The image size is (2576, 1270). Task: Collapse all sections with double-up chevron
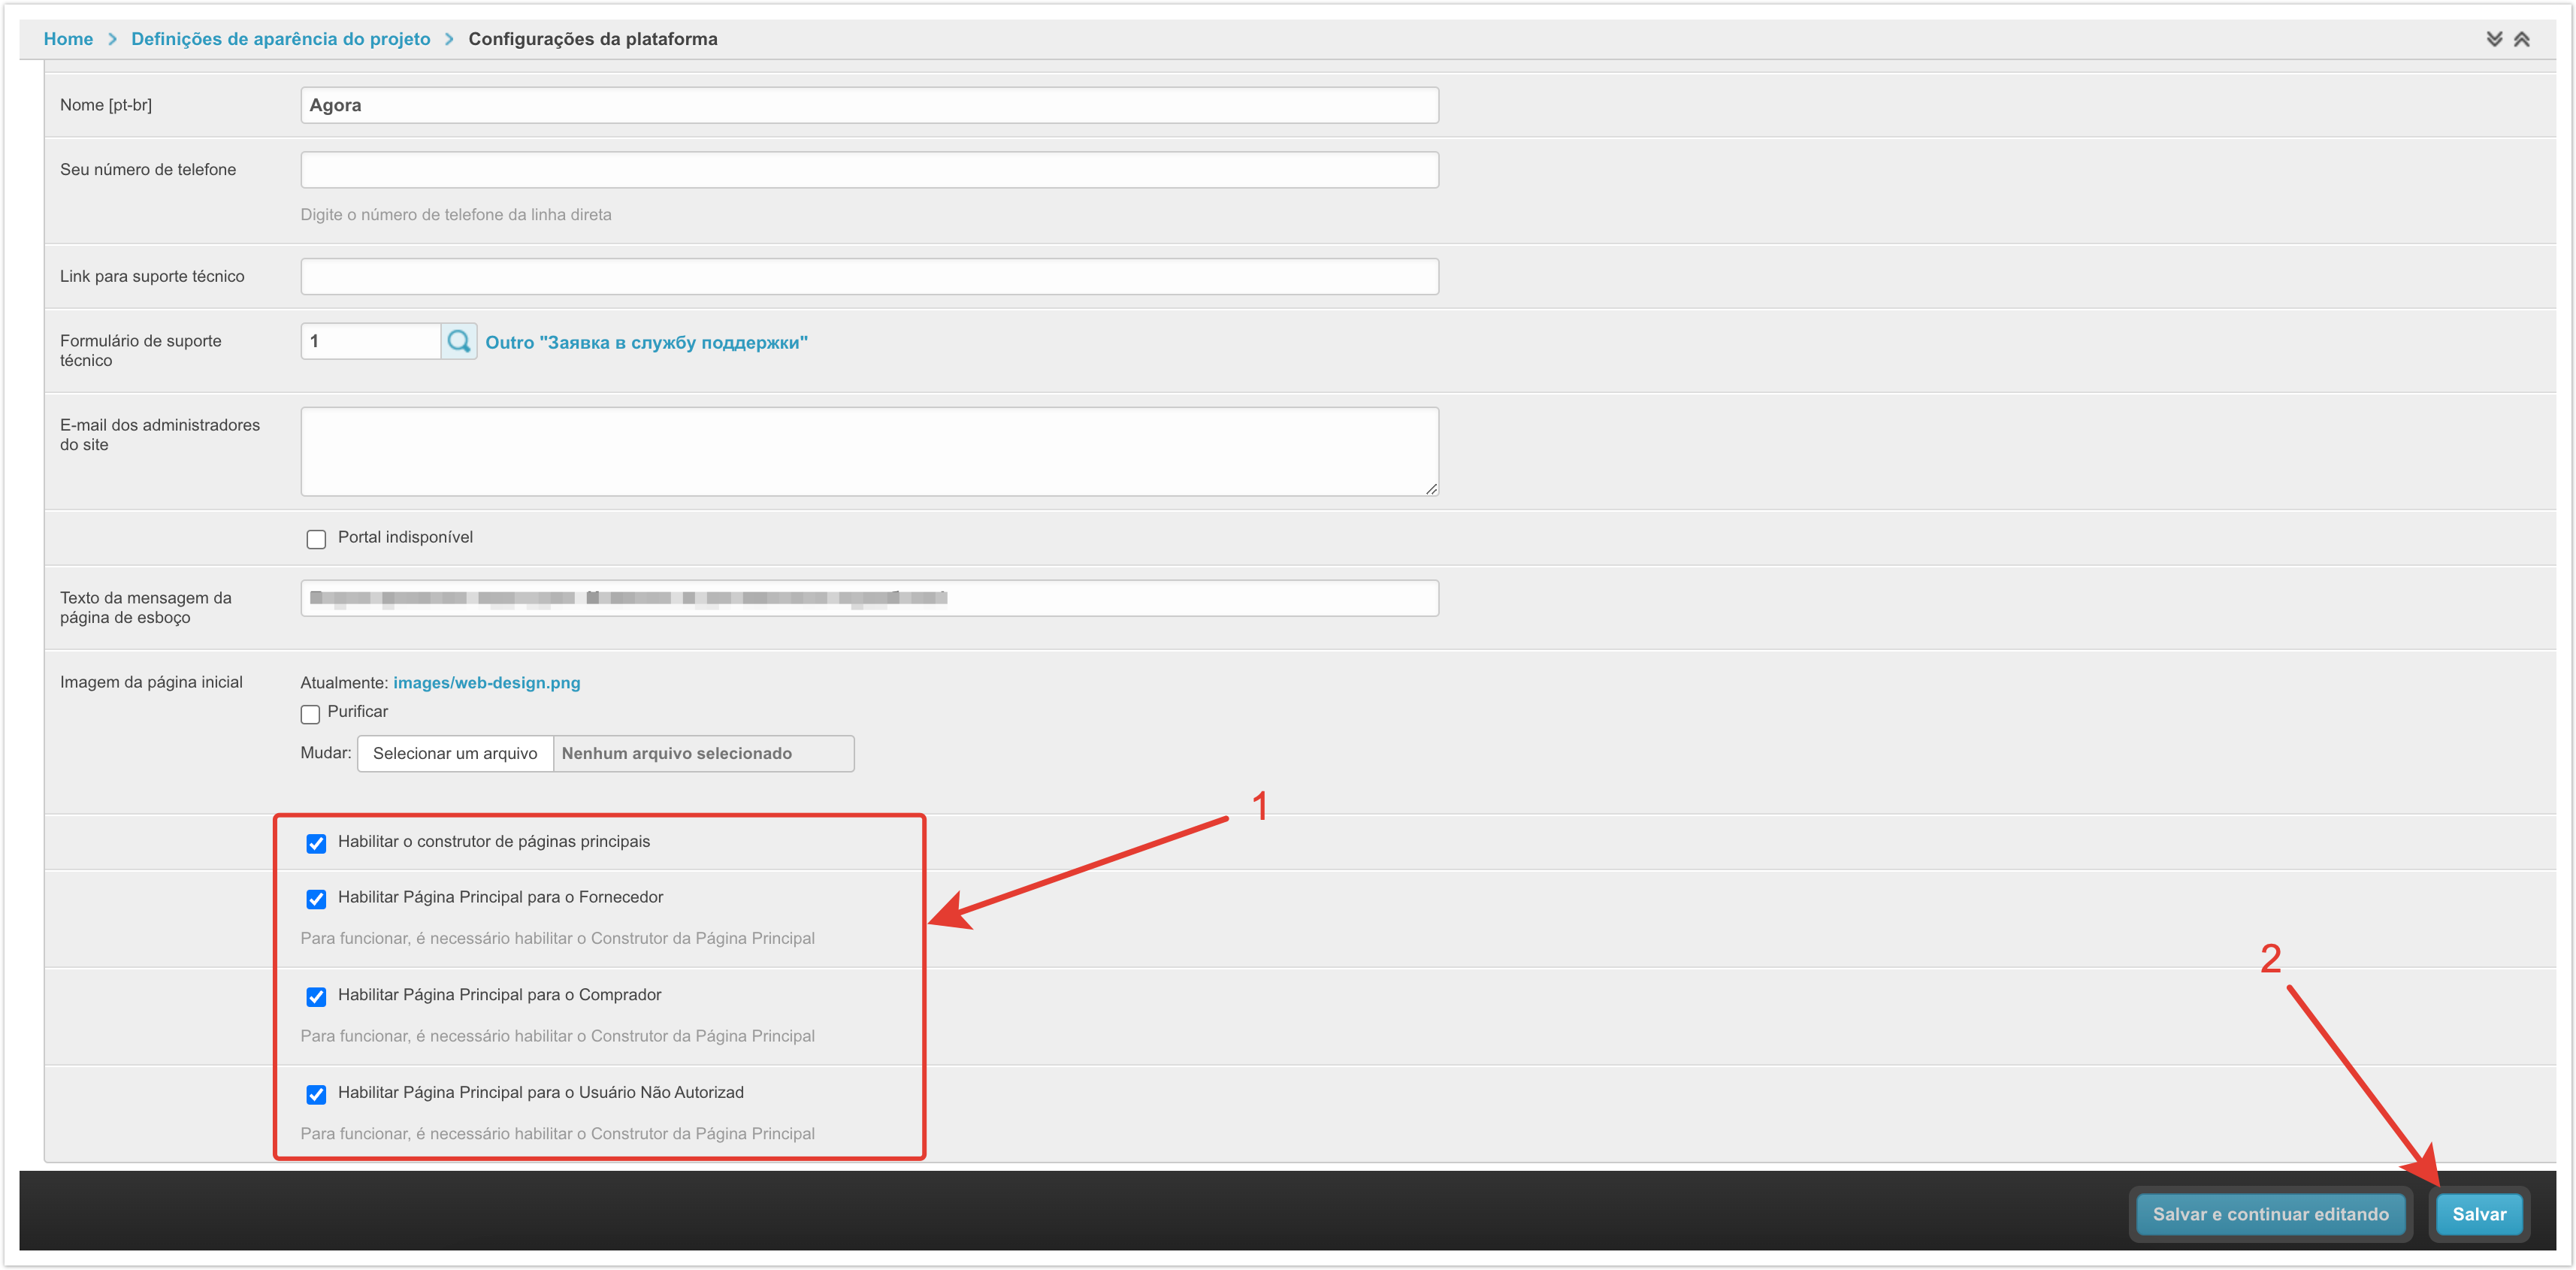tap(2522, 39)
